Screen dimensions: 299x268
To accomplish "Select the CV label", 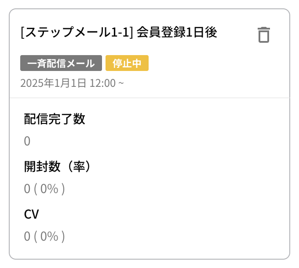I will [x=32, y=214].
